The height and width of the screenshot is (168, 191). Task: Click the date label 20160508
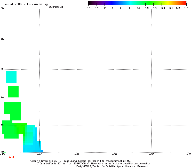[56, 7]
